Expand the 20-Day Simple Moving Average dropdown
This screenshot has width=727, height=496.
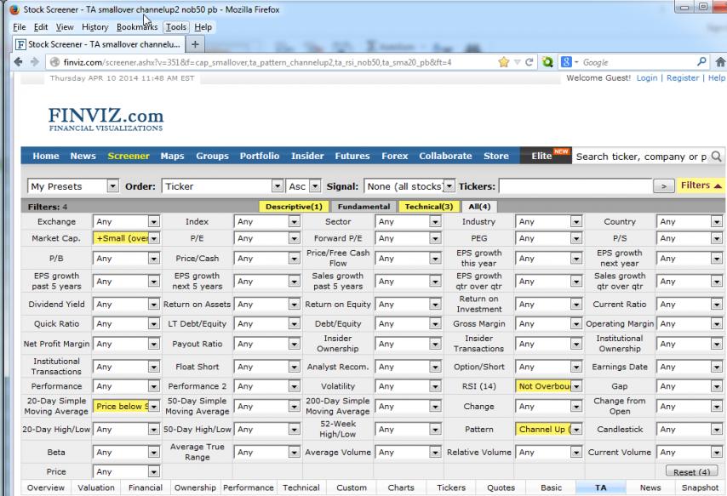tap(127, 406)
